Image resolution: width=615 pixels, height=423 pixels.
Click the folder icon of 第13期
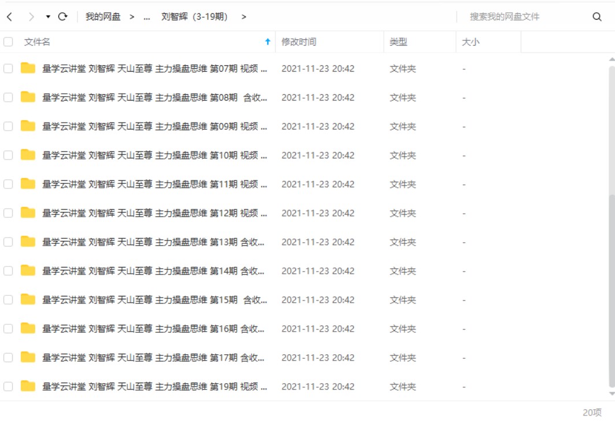click(x=28, y=242)
